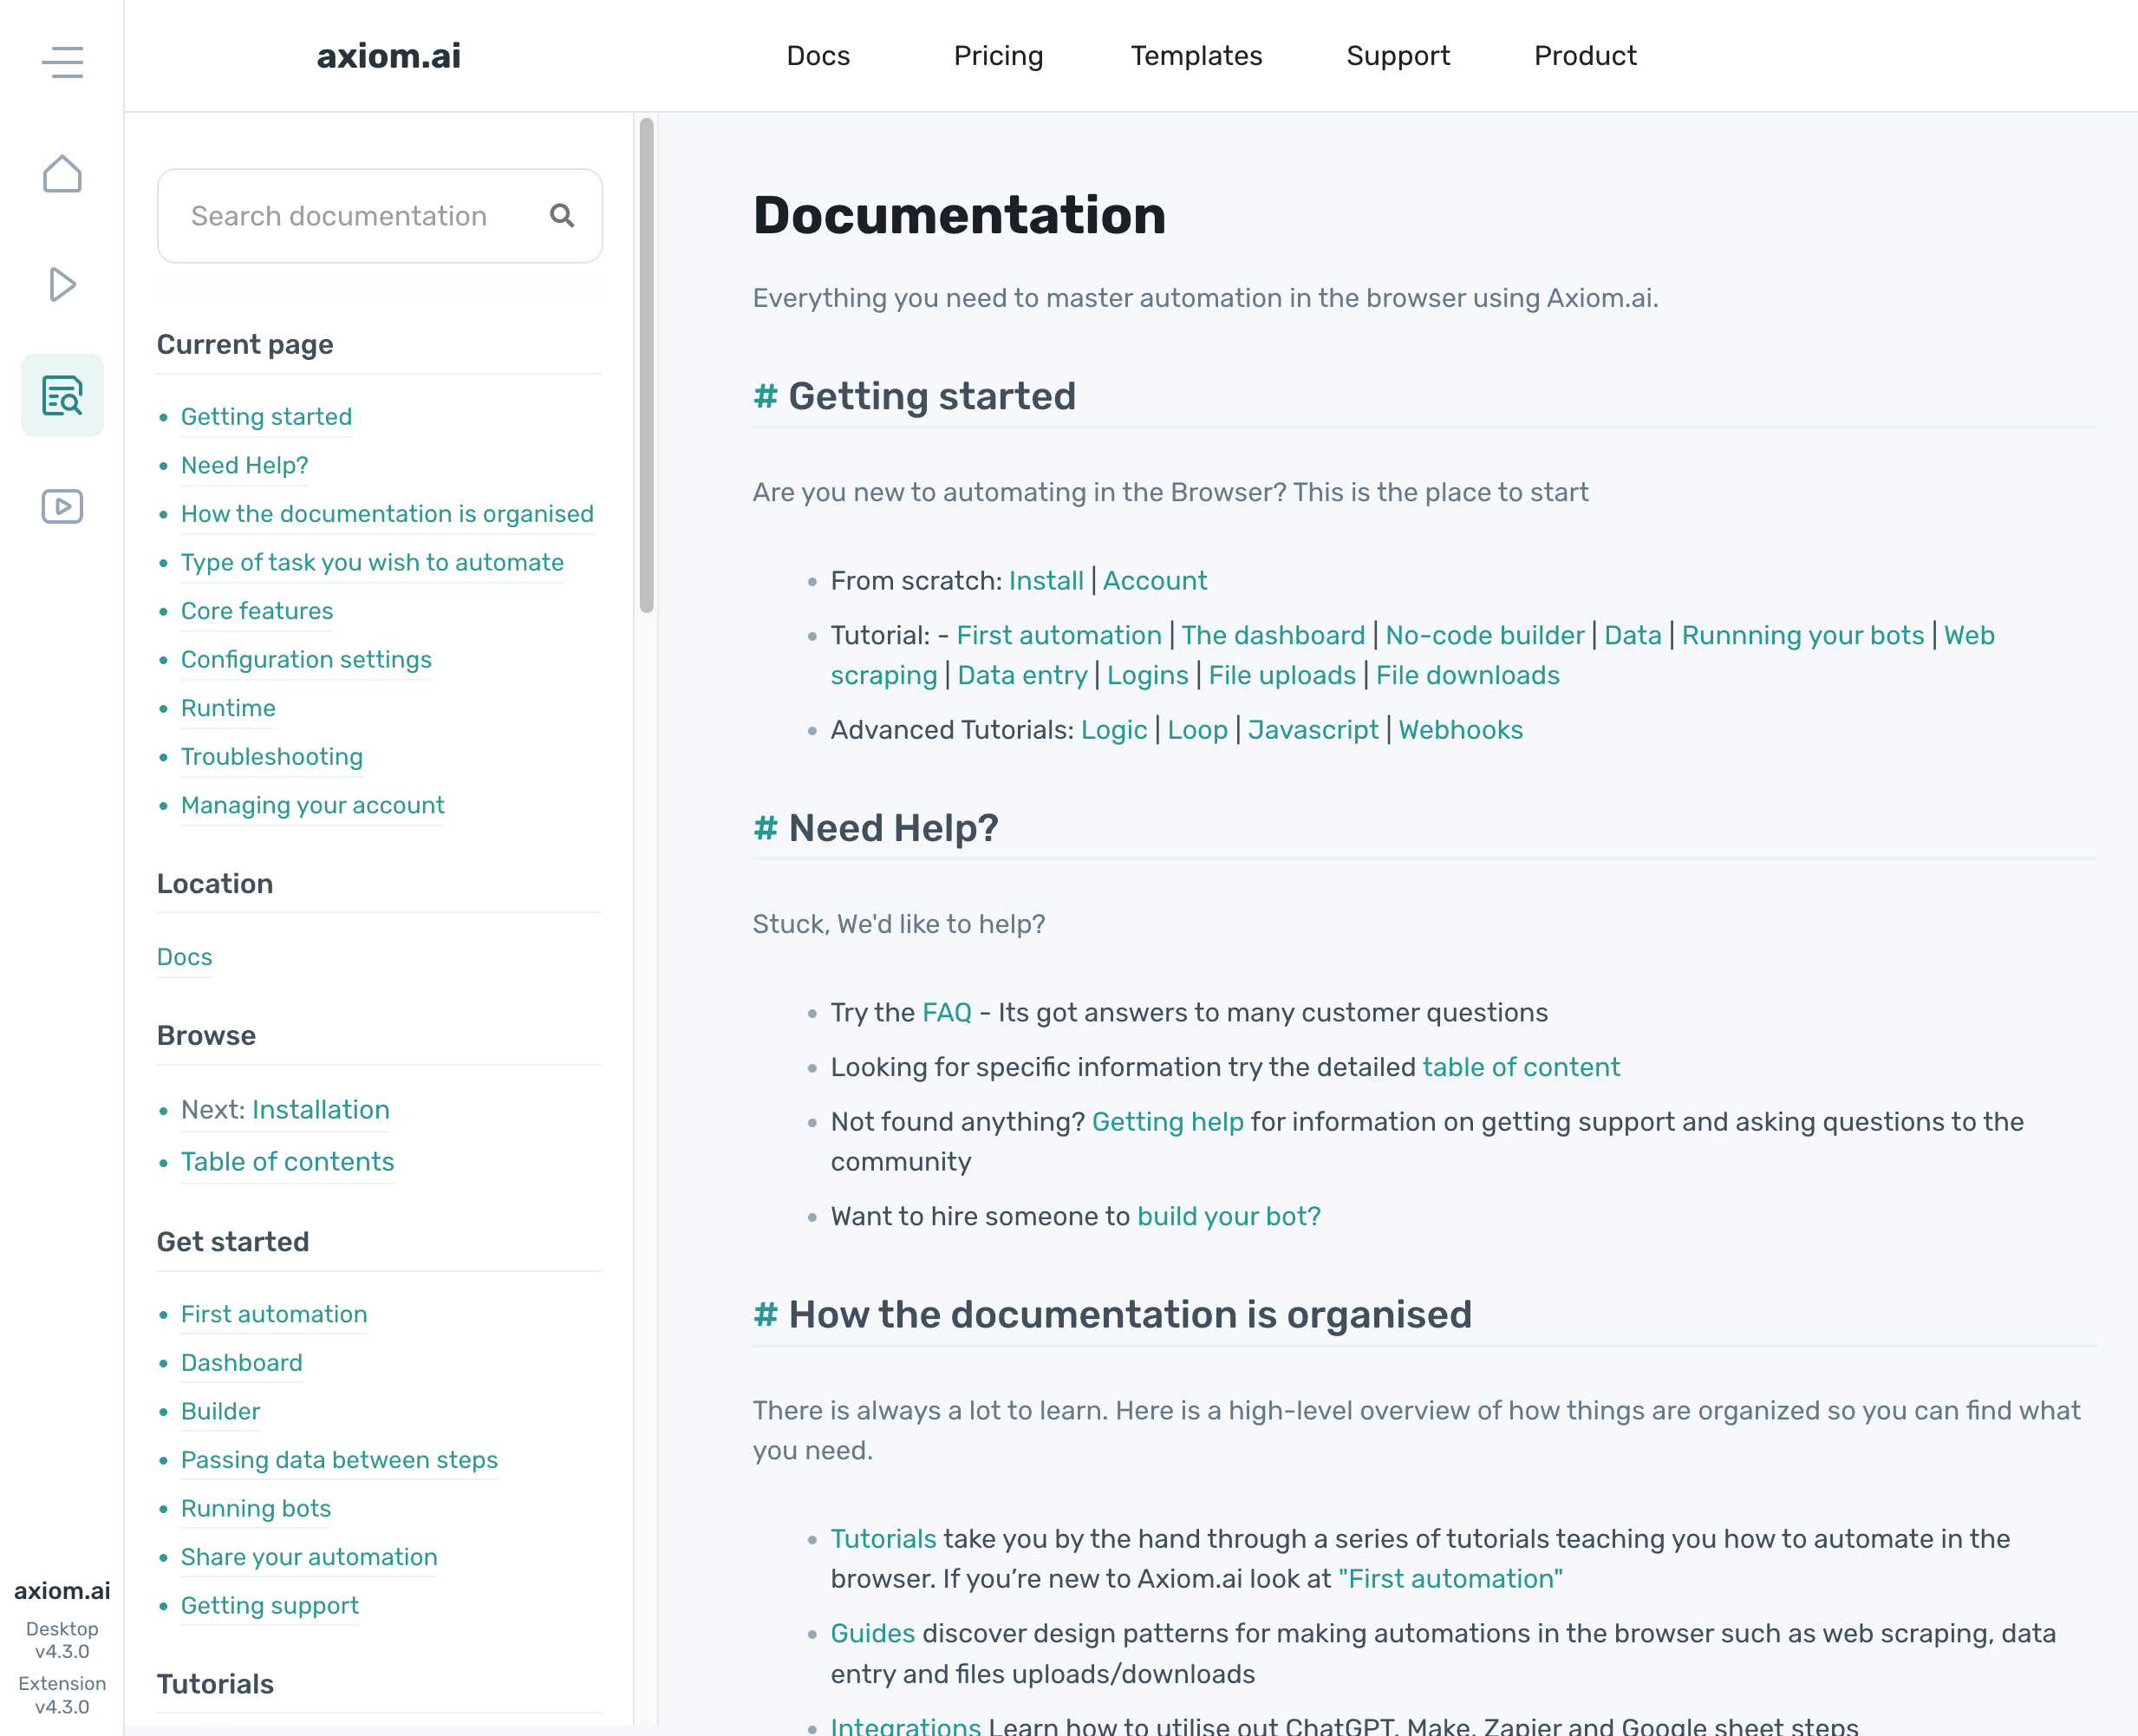Viewport: 2138px width, 1736px height.
Task: Open the File downloads tutorial link
Action: tap(1467, 675)
